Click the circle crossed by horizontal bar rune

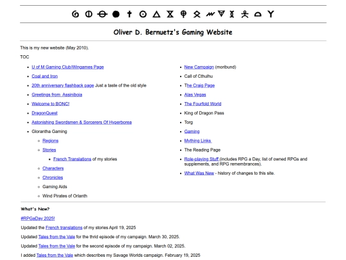click(103, 14)
